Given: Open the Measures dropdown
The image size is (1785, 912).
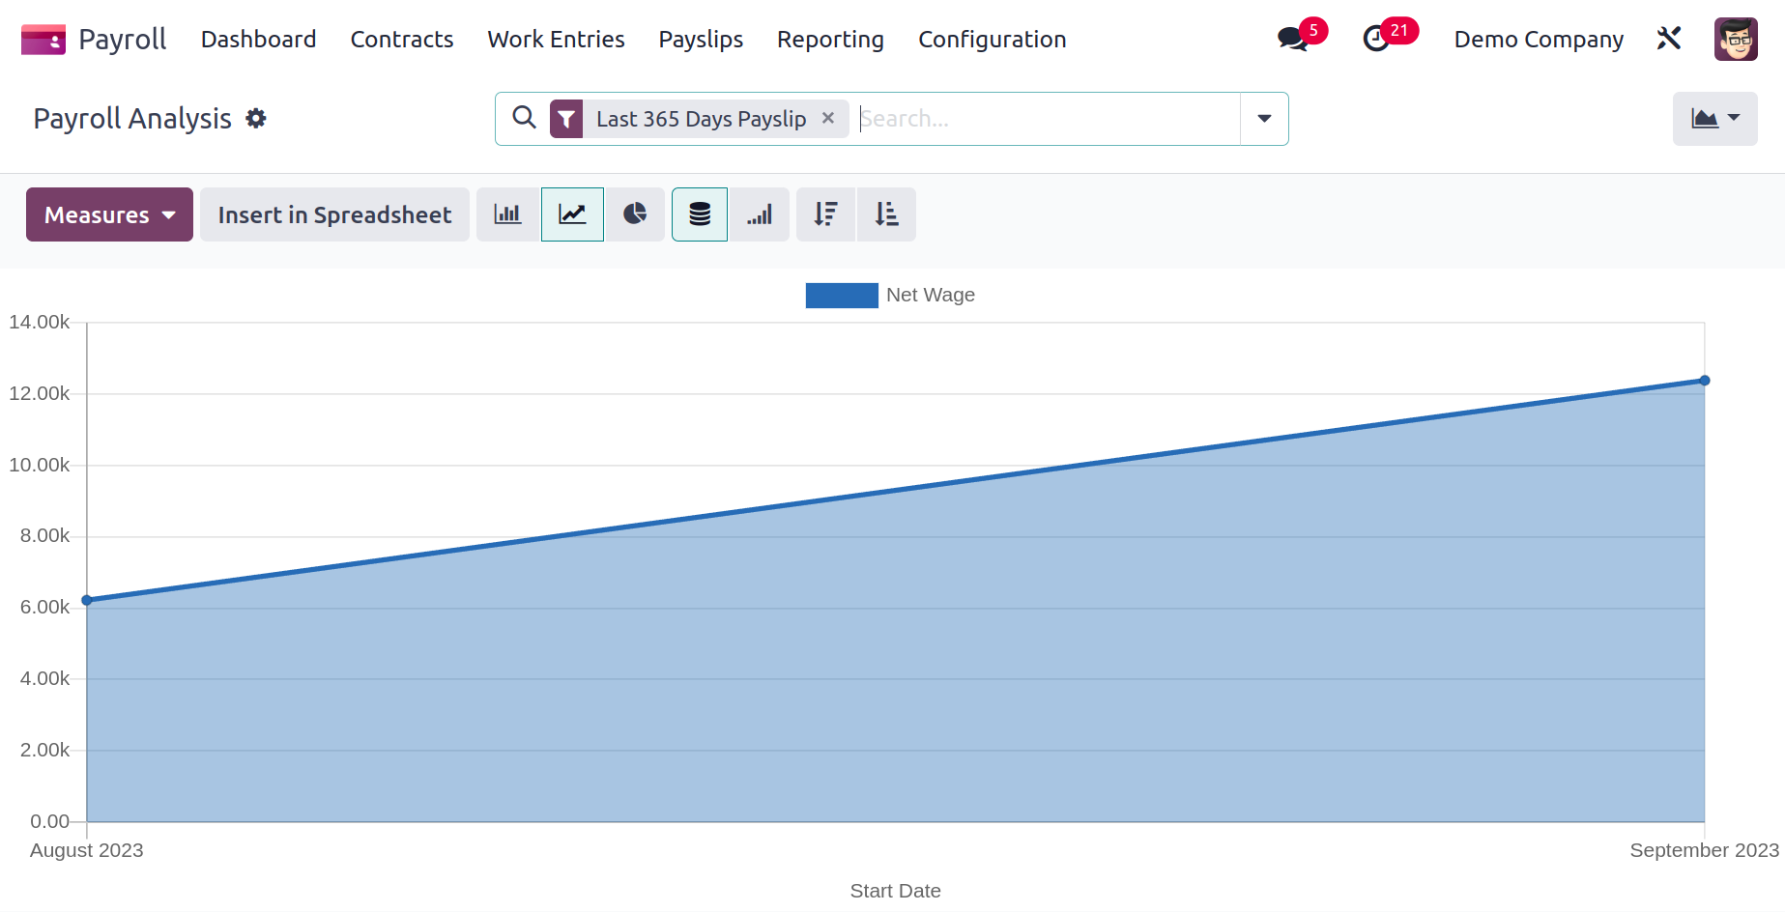Looking at the screenshot, I should tap(109, 214).
